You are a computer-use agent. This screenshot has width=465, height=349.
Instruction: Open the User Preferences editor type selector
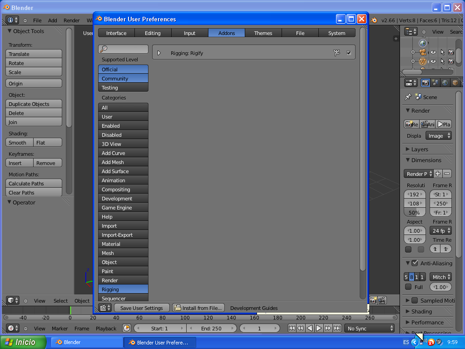(x=105, y=308)
